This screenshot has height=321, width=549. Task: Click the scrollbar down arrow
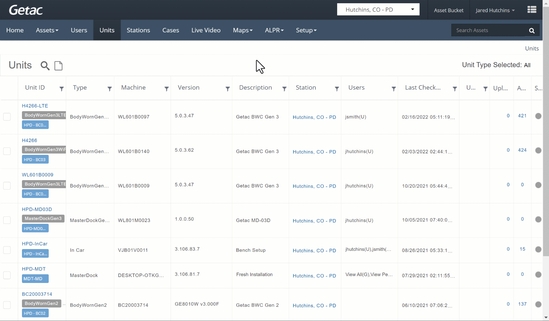point(546,317)
